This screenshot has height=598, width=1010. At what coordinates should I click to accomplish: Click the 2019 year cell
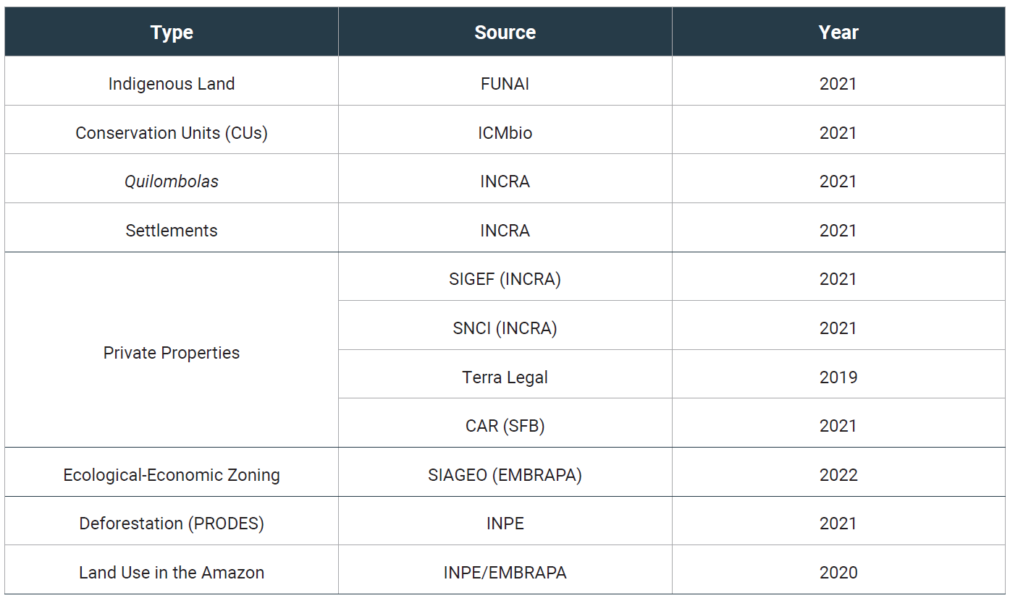[838, 377]
